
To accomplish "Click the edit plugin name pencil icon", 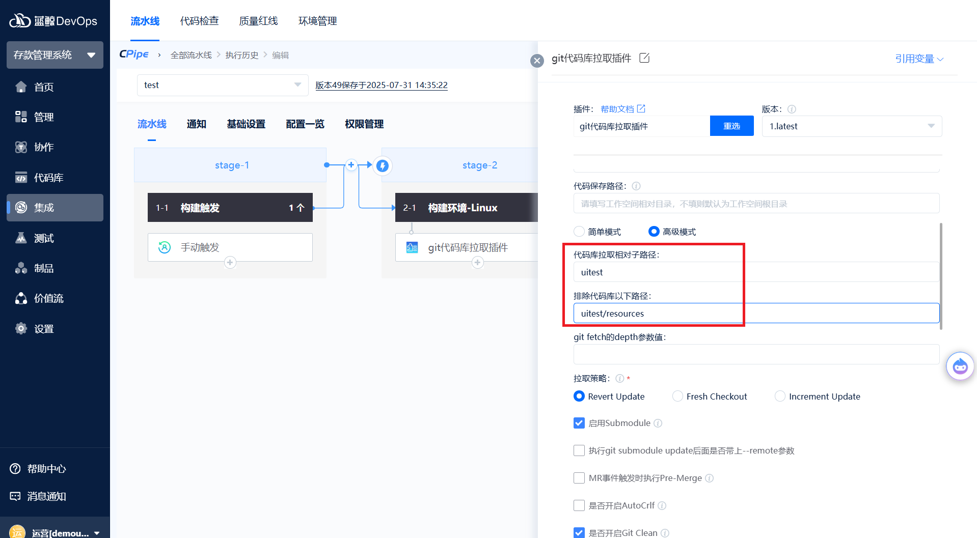I will click(644, 58).
